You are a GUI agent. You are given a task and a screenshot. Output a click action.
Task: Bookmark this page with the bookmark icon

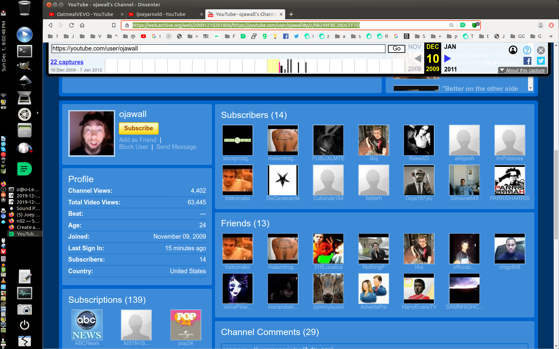pyautogui.click(x=114, y=25)
